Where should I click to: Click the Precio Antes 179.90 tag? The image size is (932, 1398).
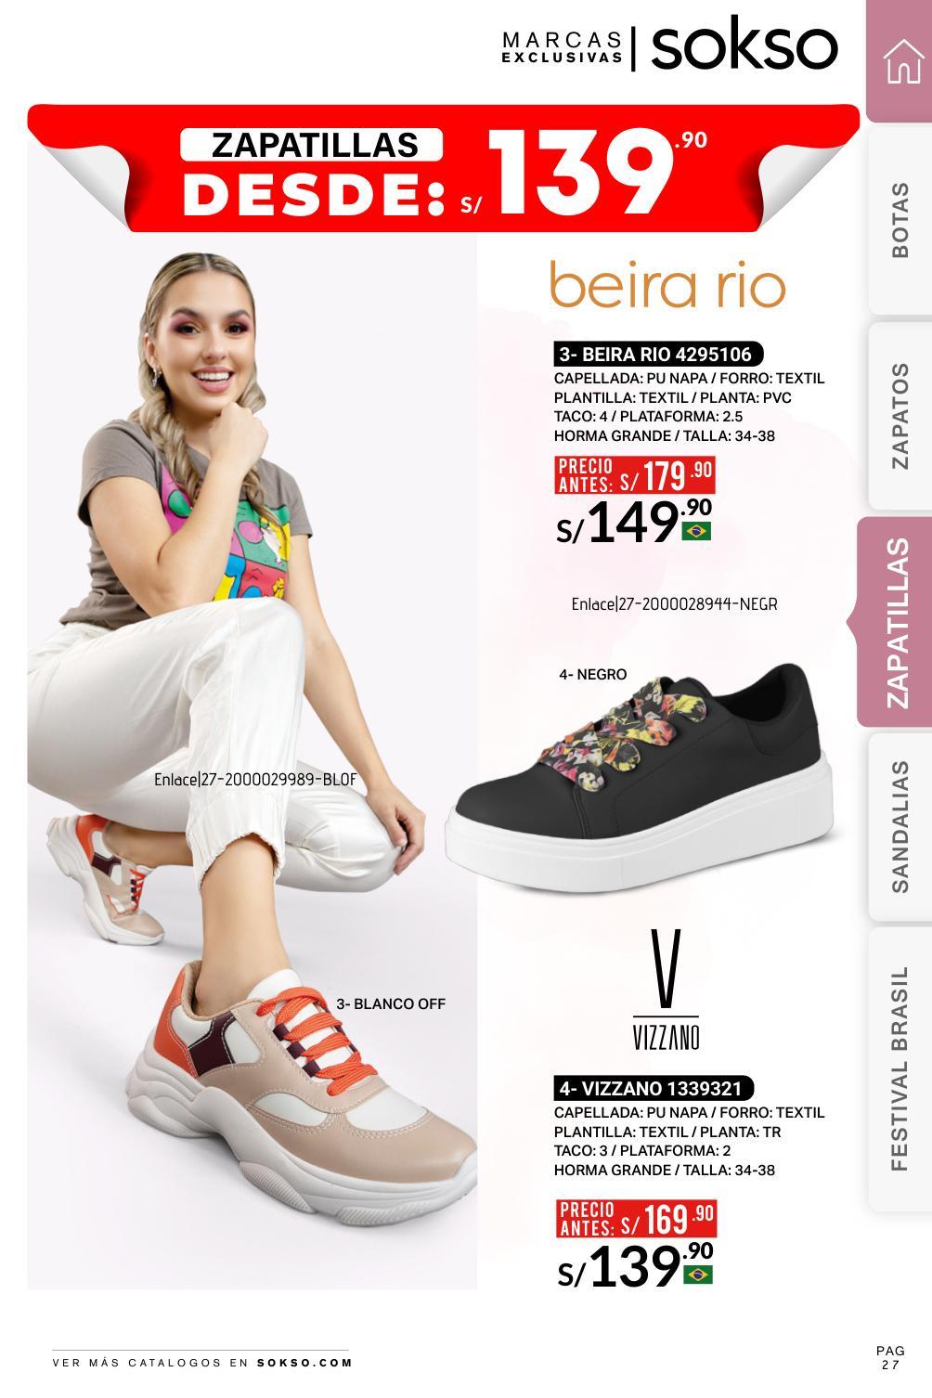pyautogui.click(x=635, y=476)
